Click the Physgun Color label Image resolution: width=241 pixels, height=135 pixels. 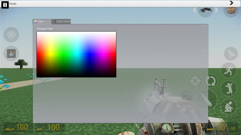[45, 28]
